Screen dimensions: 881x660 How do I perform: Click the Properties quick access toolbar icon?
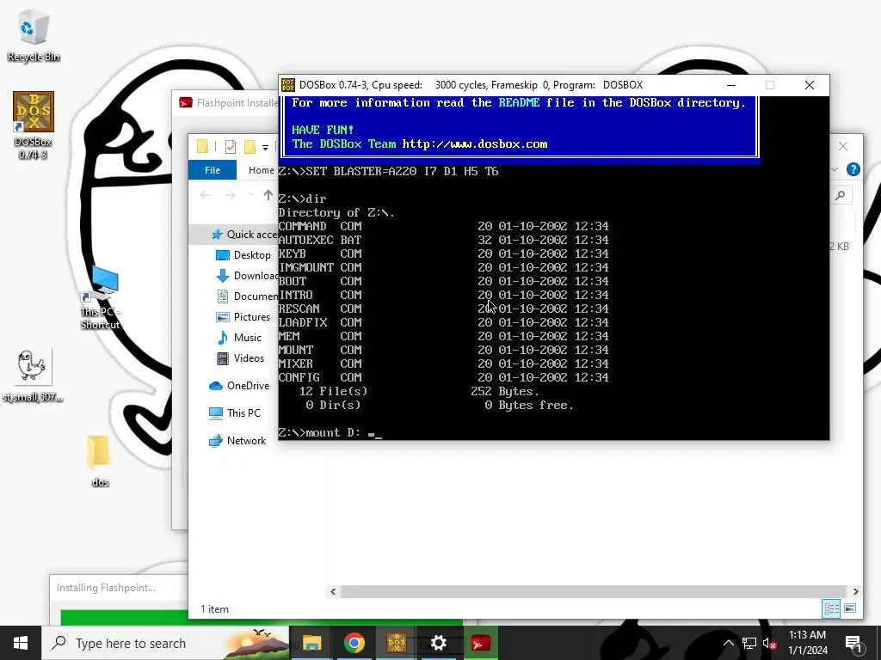click(231, 146)
